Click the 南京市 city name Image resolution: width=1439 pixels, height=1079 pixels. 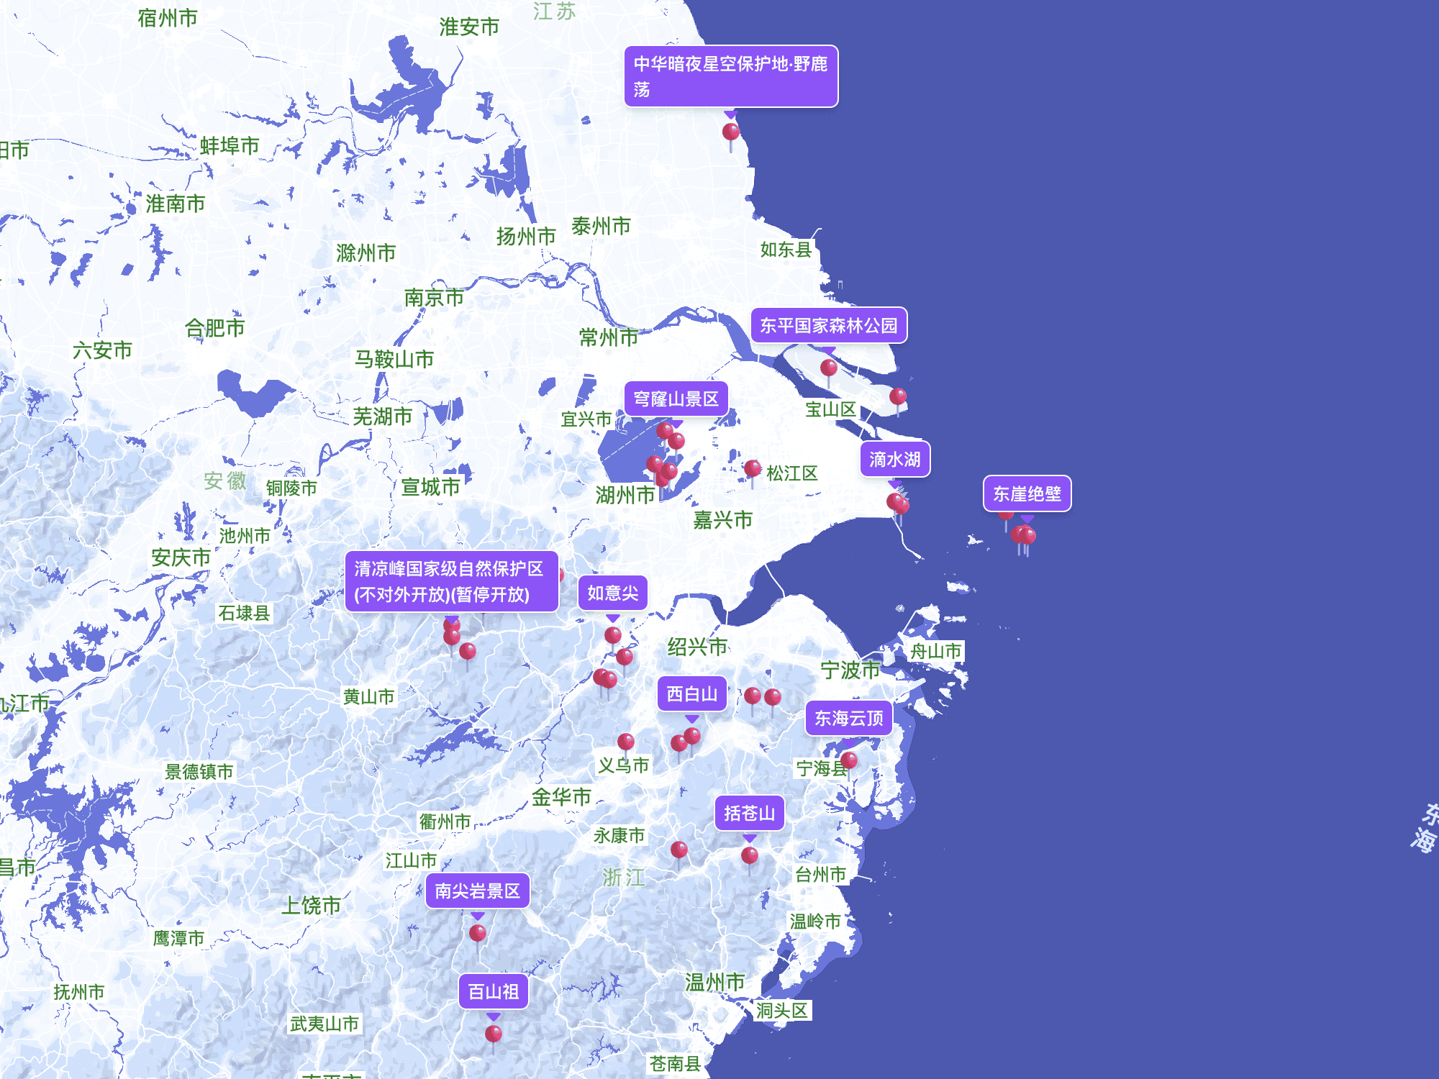434,298
